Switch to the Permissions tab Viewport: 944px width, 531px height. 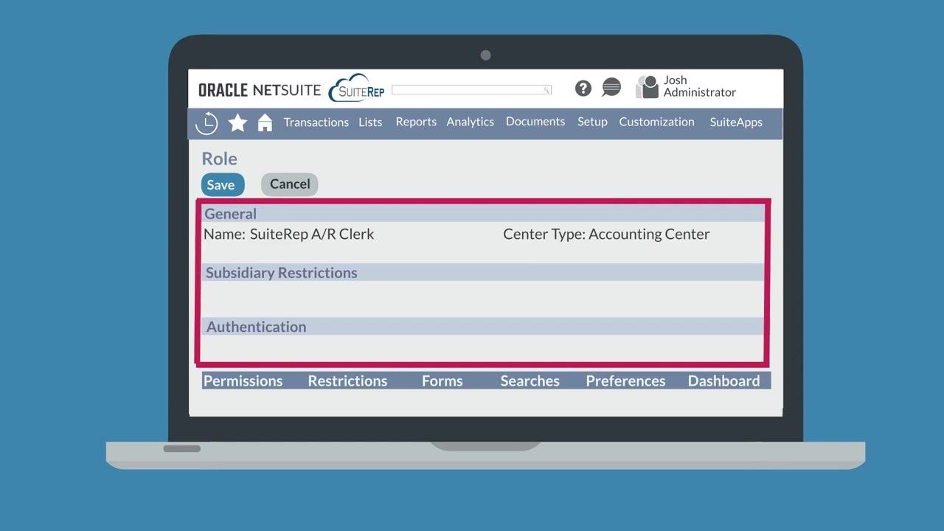pos(243,381)
